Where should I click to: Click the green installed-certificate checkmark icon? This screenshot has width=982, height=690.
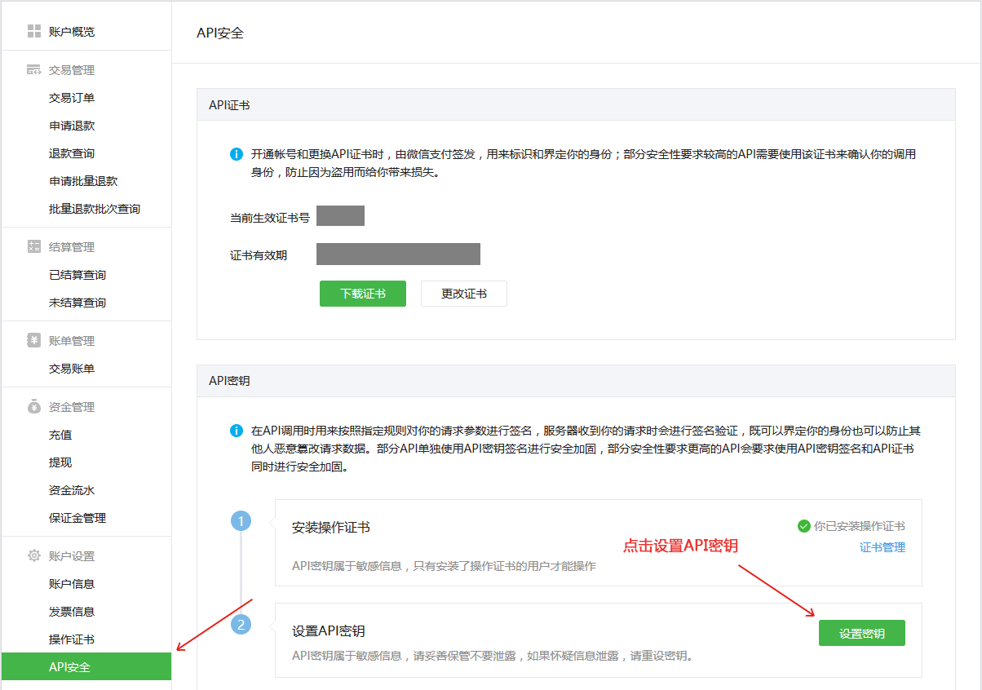click(x=803, y=526)
